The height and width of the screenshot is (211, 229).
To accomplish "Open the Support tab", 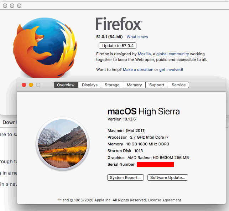I will pos(157,85).
